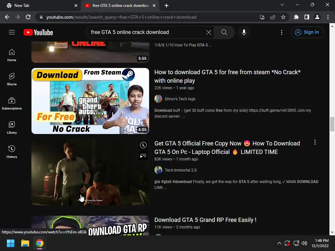The width and height of the screenshot is (335, 251).
Task: View site information lock icon
Action: point(41,17)
